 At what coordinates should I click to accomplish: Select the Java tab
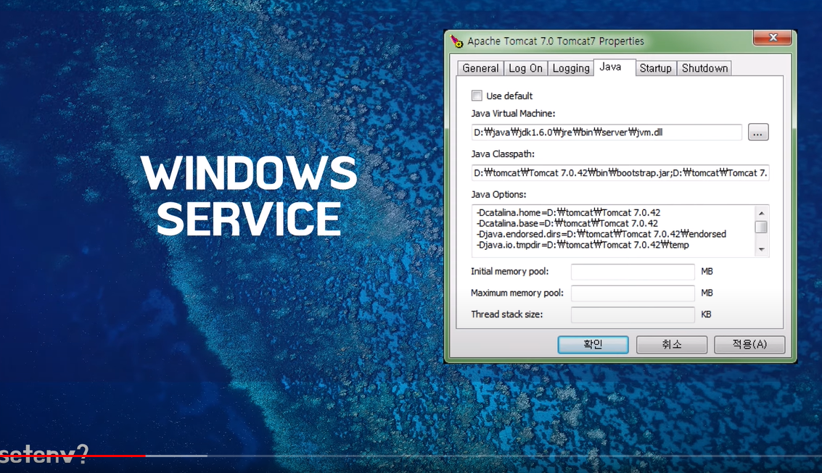click(x=615, y=67)
